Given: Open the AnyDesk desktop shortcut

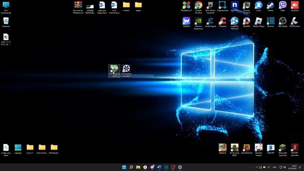Looking at the screenshot, I should click(x=294, y=7).
